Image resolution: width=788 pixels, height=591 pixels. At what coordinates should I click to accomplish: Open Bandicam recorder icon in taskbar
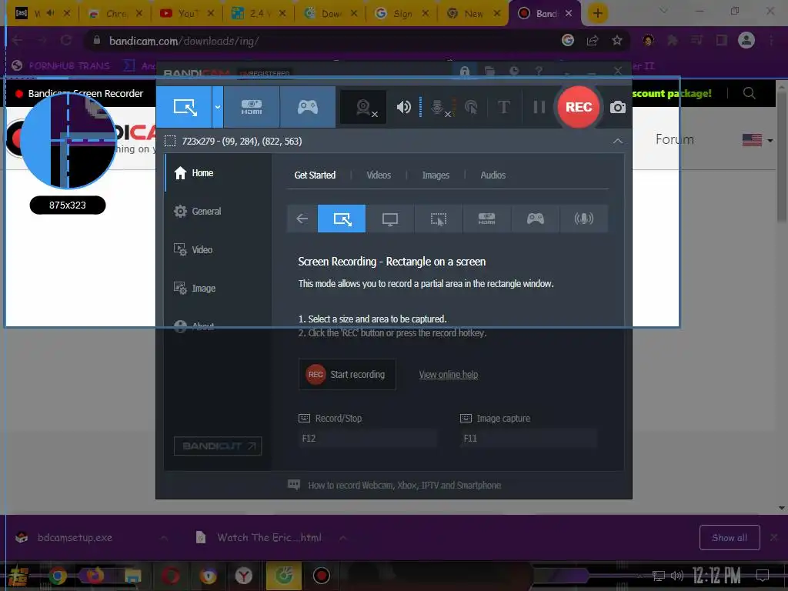point(321,576)
